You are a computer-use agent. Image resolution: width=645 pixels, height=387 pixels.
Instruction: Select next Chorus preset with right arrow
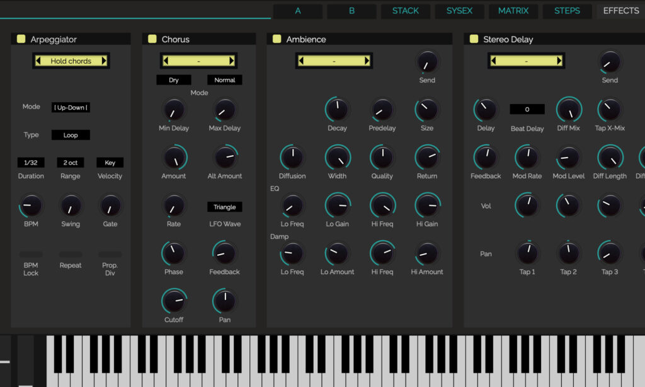[x=232, y=61]
